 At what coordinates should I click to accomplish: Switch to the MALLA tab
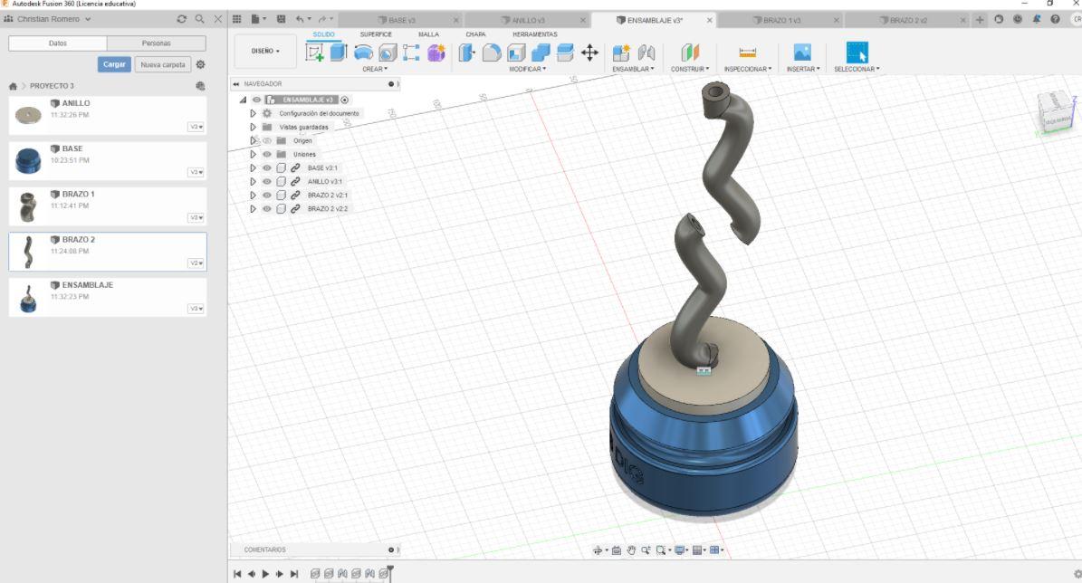pos(428,34)
